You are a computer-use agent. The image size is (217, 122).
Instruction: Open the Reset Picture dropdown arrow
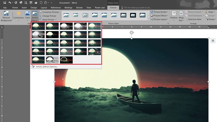tap(56, 20)
